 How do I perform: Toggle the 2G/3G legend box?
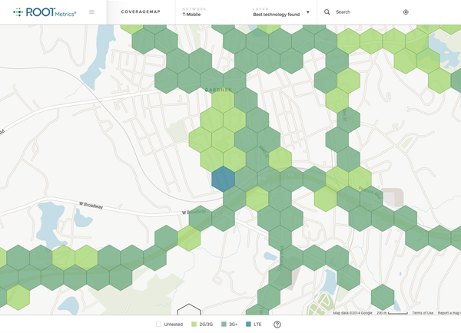click(194, 325)
